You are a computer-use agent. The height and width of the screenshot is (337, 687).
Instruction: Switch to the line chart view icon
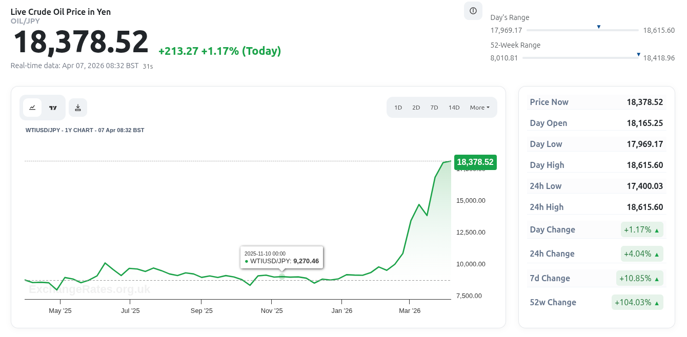(32, 108)
